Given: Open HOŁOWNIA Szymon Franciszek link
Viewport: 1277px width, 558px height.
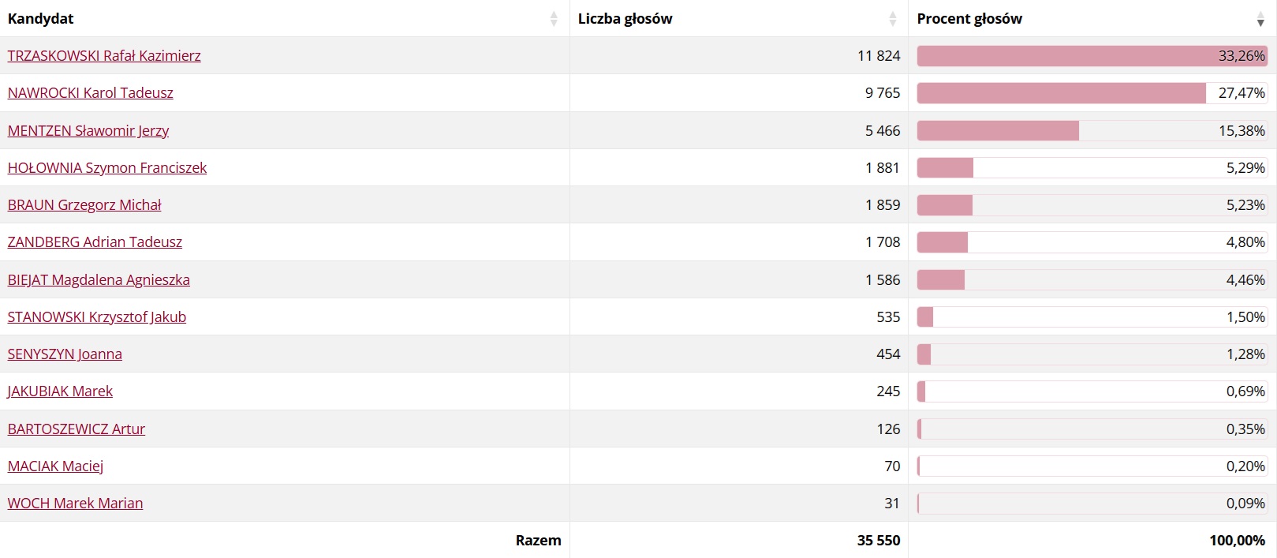Looking at the screenshot, I should [x=107, y=168].
